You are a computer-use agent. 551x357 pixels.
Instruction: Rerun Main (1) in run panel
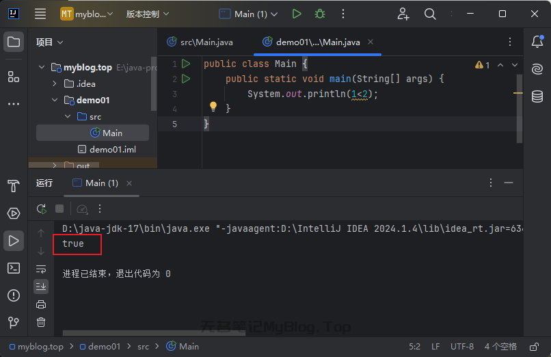[x=42, y=209]
